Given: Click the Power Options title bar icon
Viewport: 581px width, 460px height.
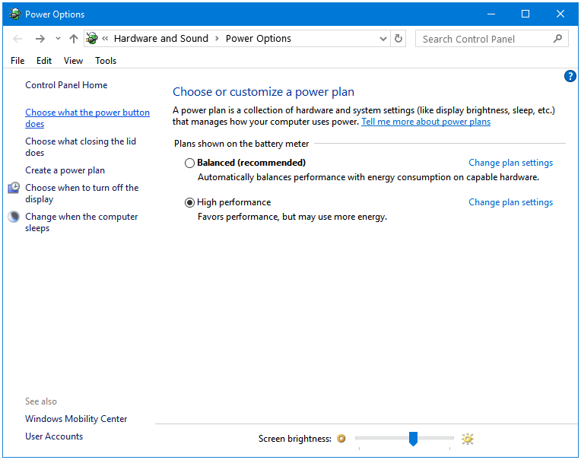Looking at the screenshot, I should click(14, 14).
